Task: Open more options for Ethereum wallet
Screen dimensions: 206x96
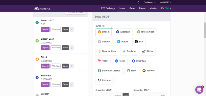Action: pos(72,84)
